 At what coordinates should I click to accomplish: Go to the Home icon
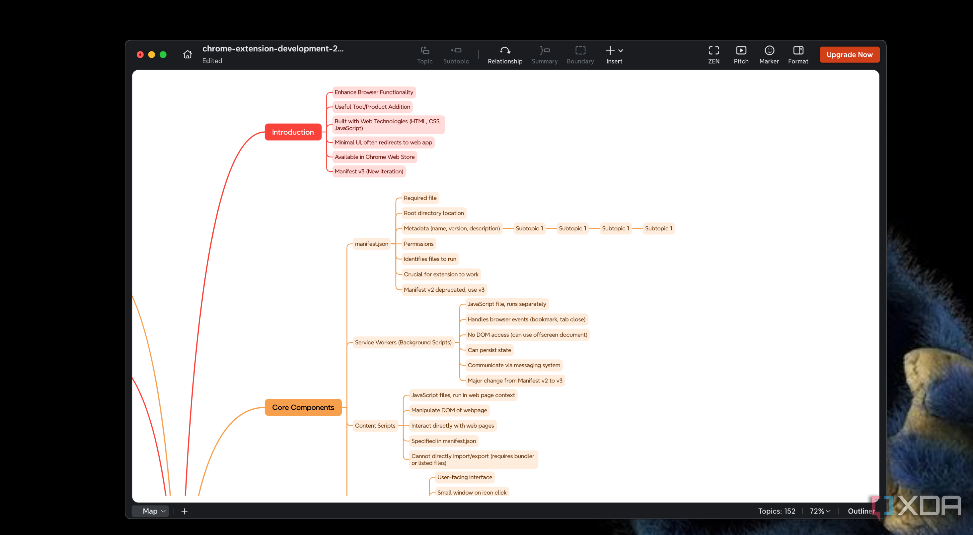click(x=187, y=54)
